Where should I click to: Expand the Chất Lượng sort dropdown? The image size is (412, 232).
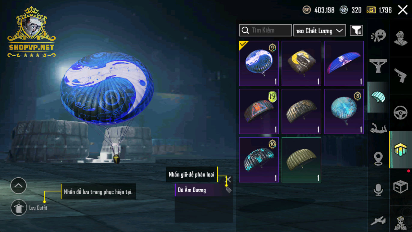pyautogui.click(x=320, y=30)
